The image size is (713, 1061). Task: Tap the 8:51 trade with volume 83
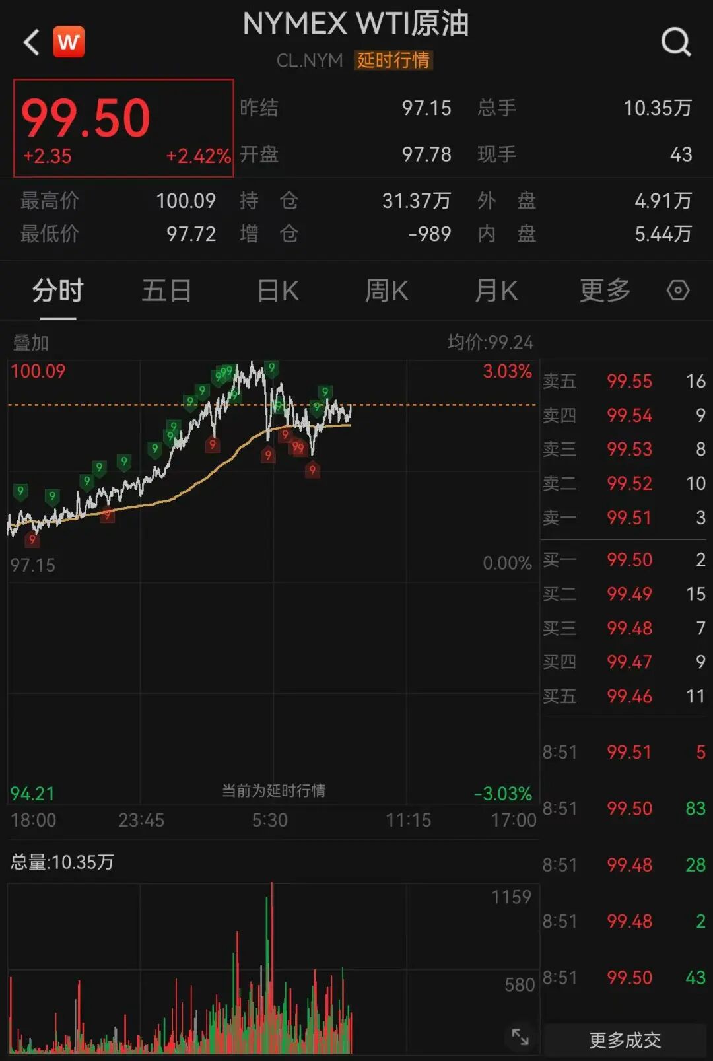(x=625, y=808)
